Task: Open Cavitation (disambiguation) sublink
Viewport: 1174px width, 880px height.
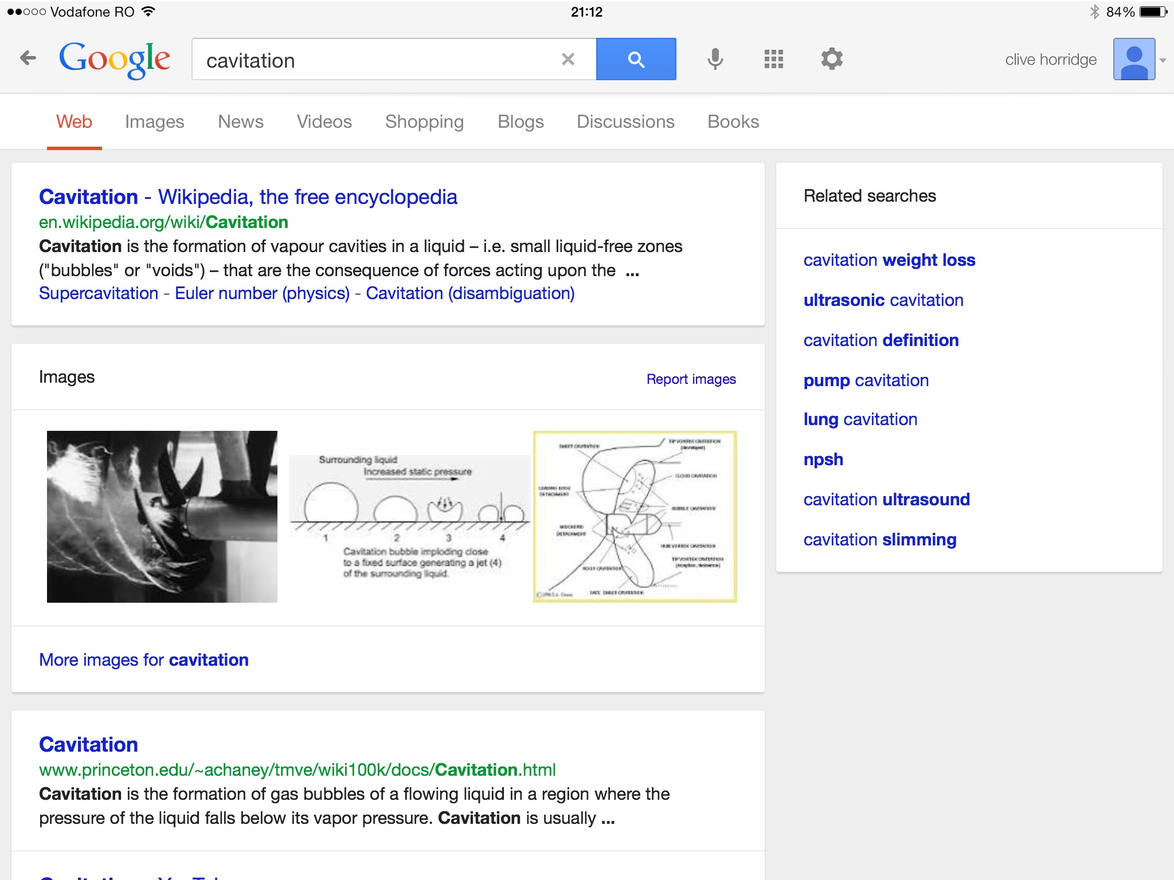Action: [470, 293]
